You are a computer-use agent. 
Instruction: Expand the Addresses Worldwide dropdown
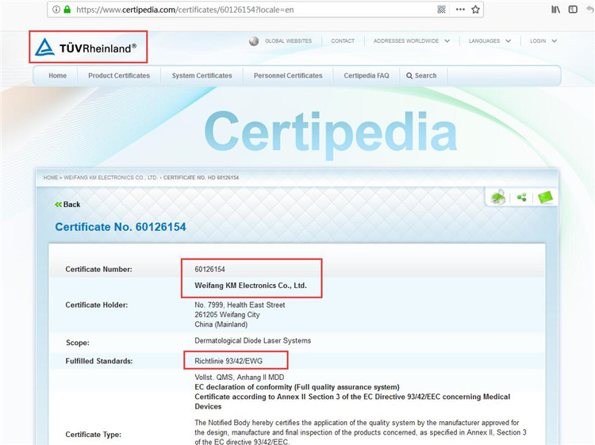[x=411, y=41]
